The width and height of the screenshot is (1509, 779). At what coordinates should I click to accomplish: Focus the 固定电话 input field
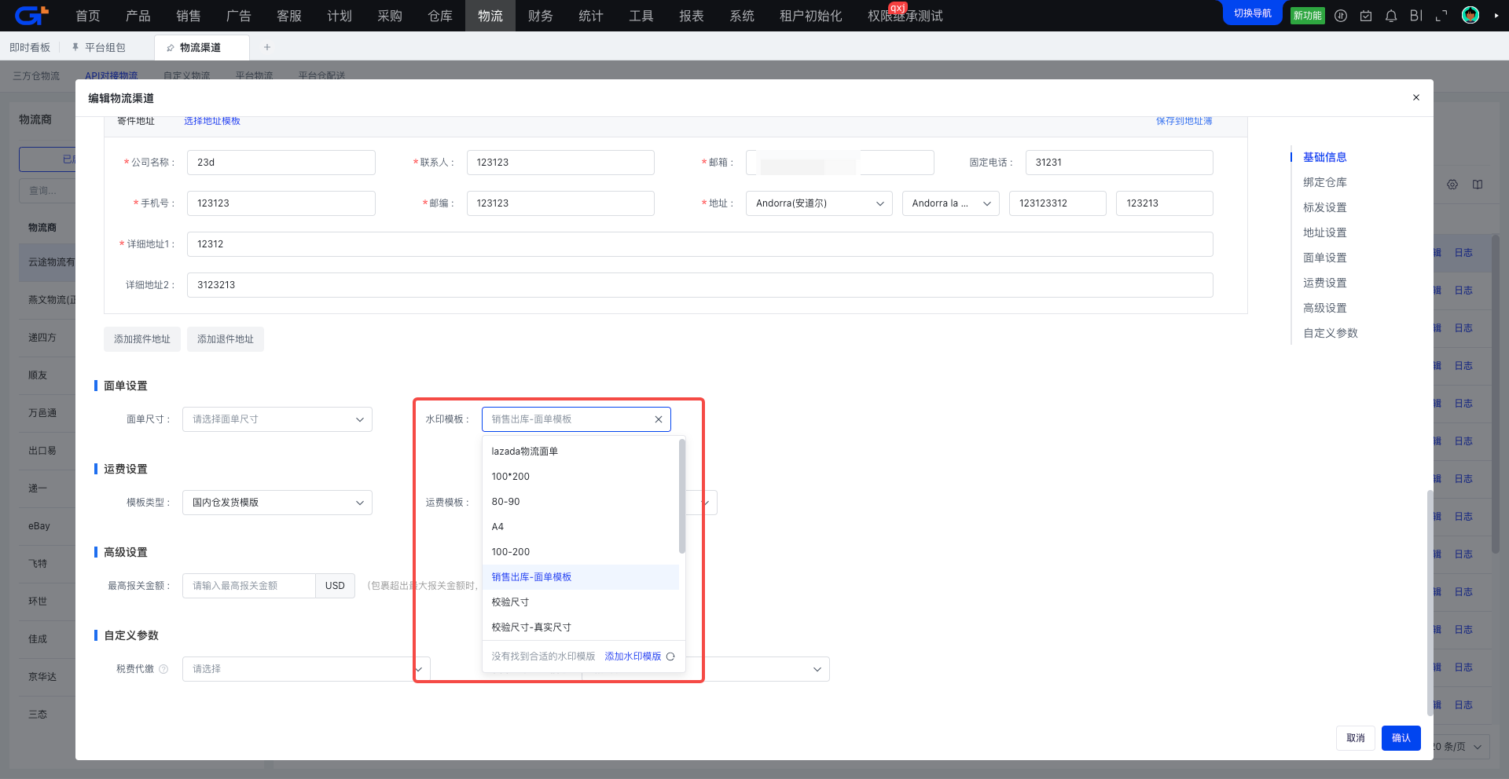point(1119,163)
